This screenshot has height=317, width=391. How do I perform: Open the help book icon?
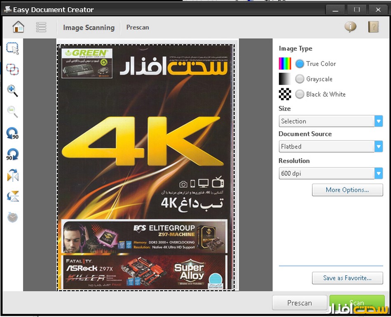click(373, 27)
